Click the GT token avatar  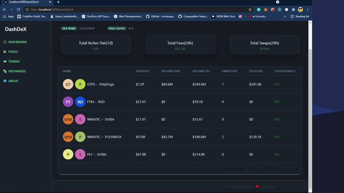tap(68, 84)
